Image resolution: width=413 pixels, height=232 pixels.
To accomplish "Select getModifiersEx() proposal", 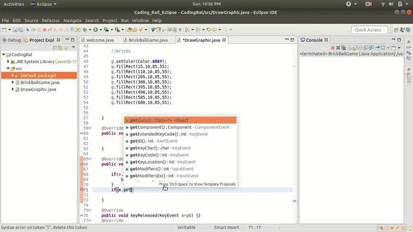I will point(181,176).
